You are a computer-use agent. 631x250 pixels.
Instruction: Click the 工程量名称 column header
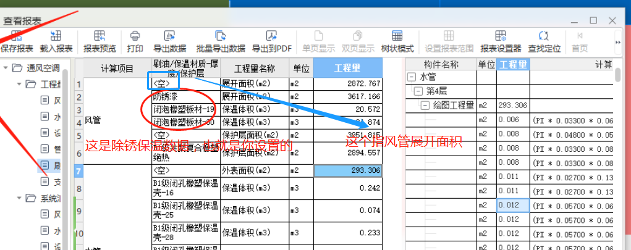point(255,69)
